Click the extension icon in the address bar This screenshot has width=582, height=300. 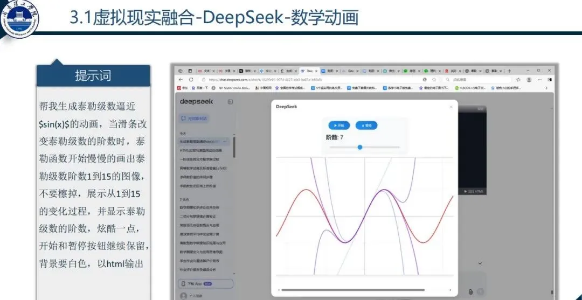point(424,80)
